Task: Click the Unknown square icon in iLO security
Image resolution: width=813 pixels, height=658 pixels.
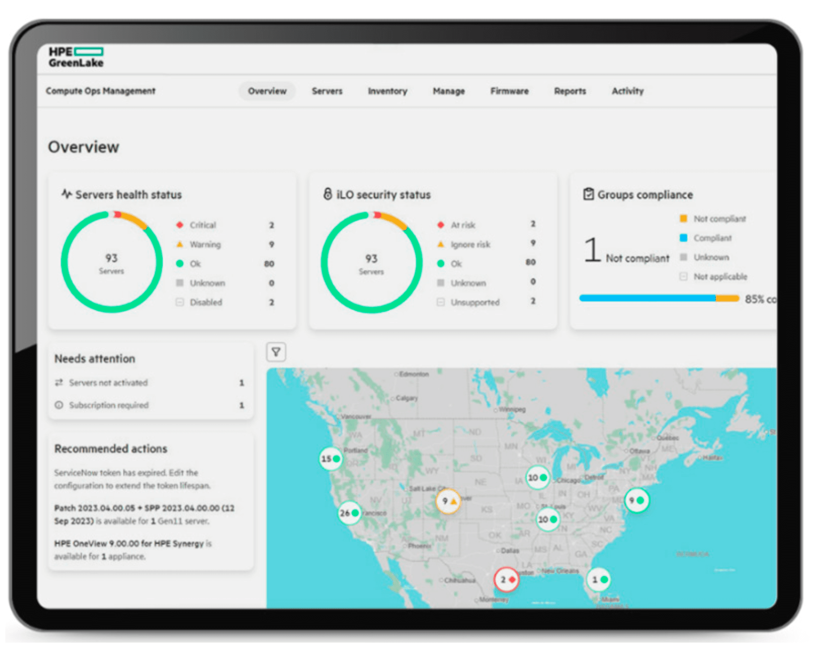Action: tap(441, 283)
